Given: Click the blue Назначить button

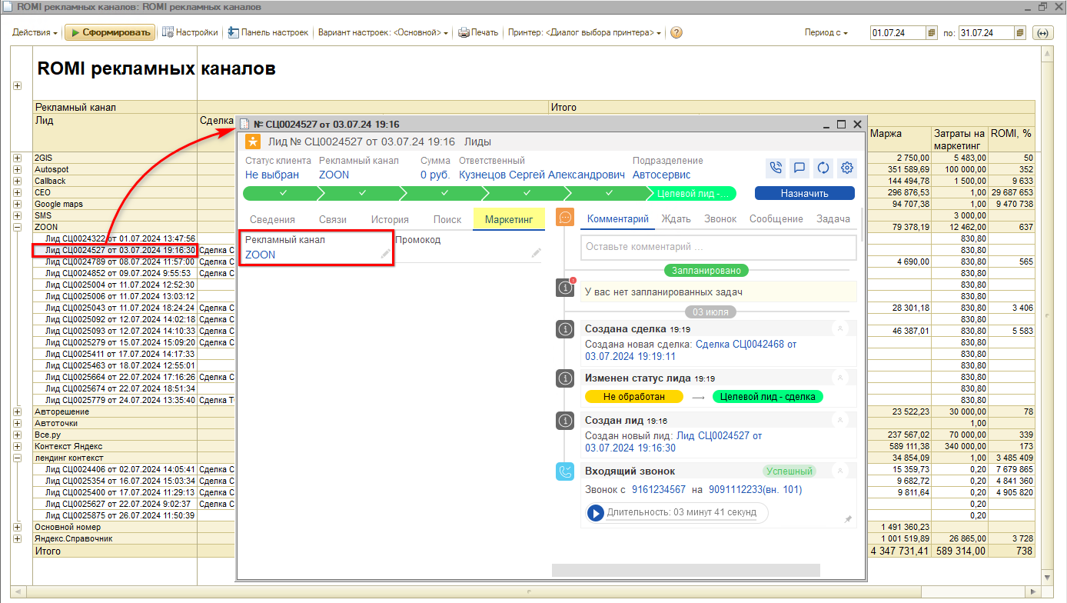Looking at the screenshot, I should pyautogui.click(x=804, y=194).
